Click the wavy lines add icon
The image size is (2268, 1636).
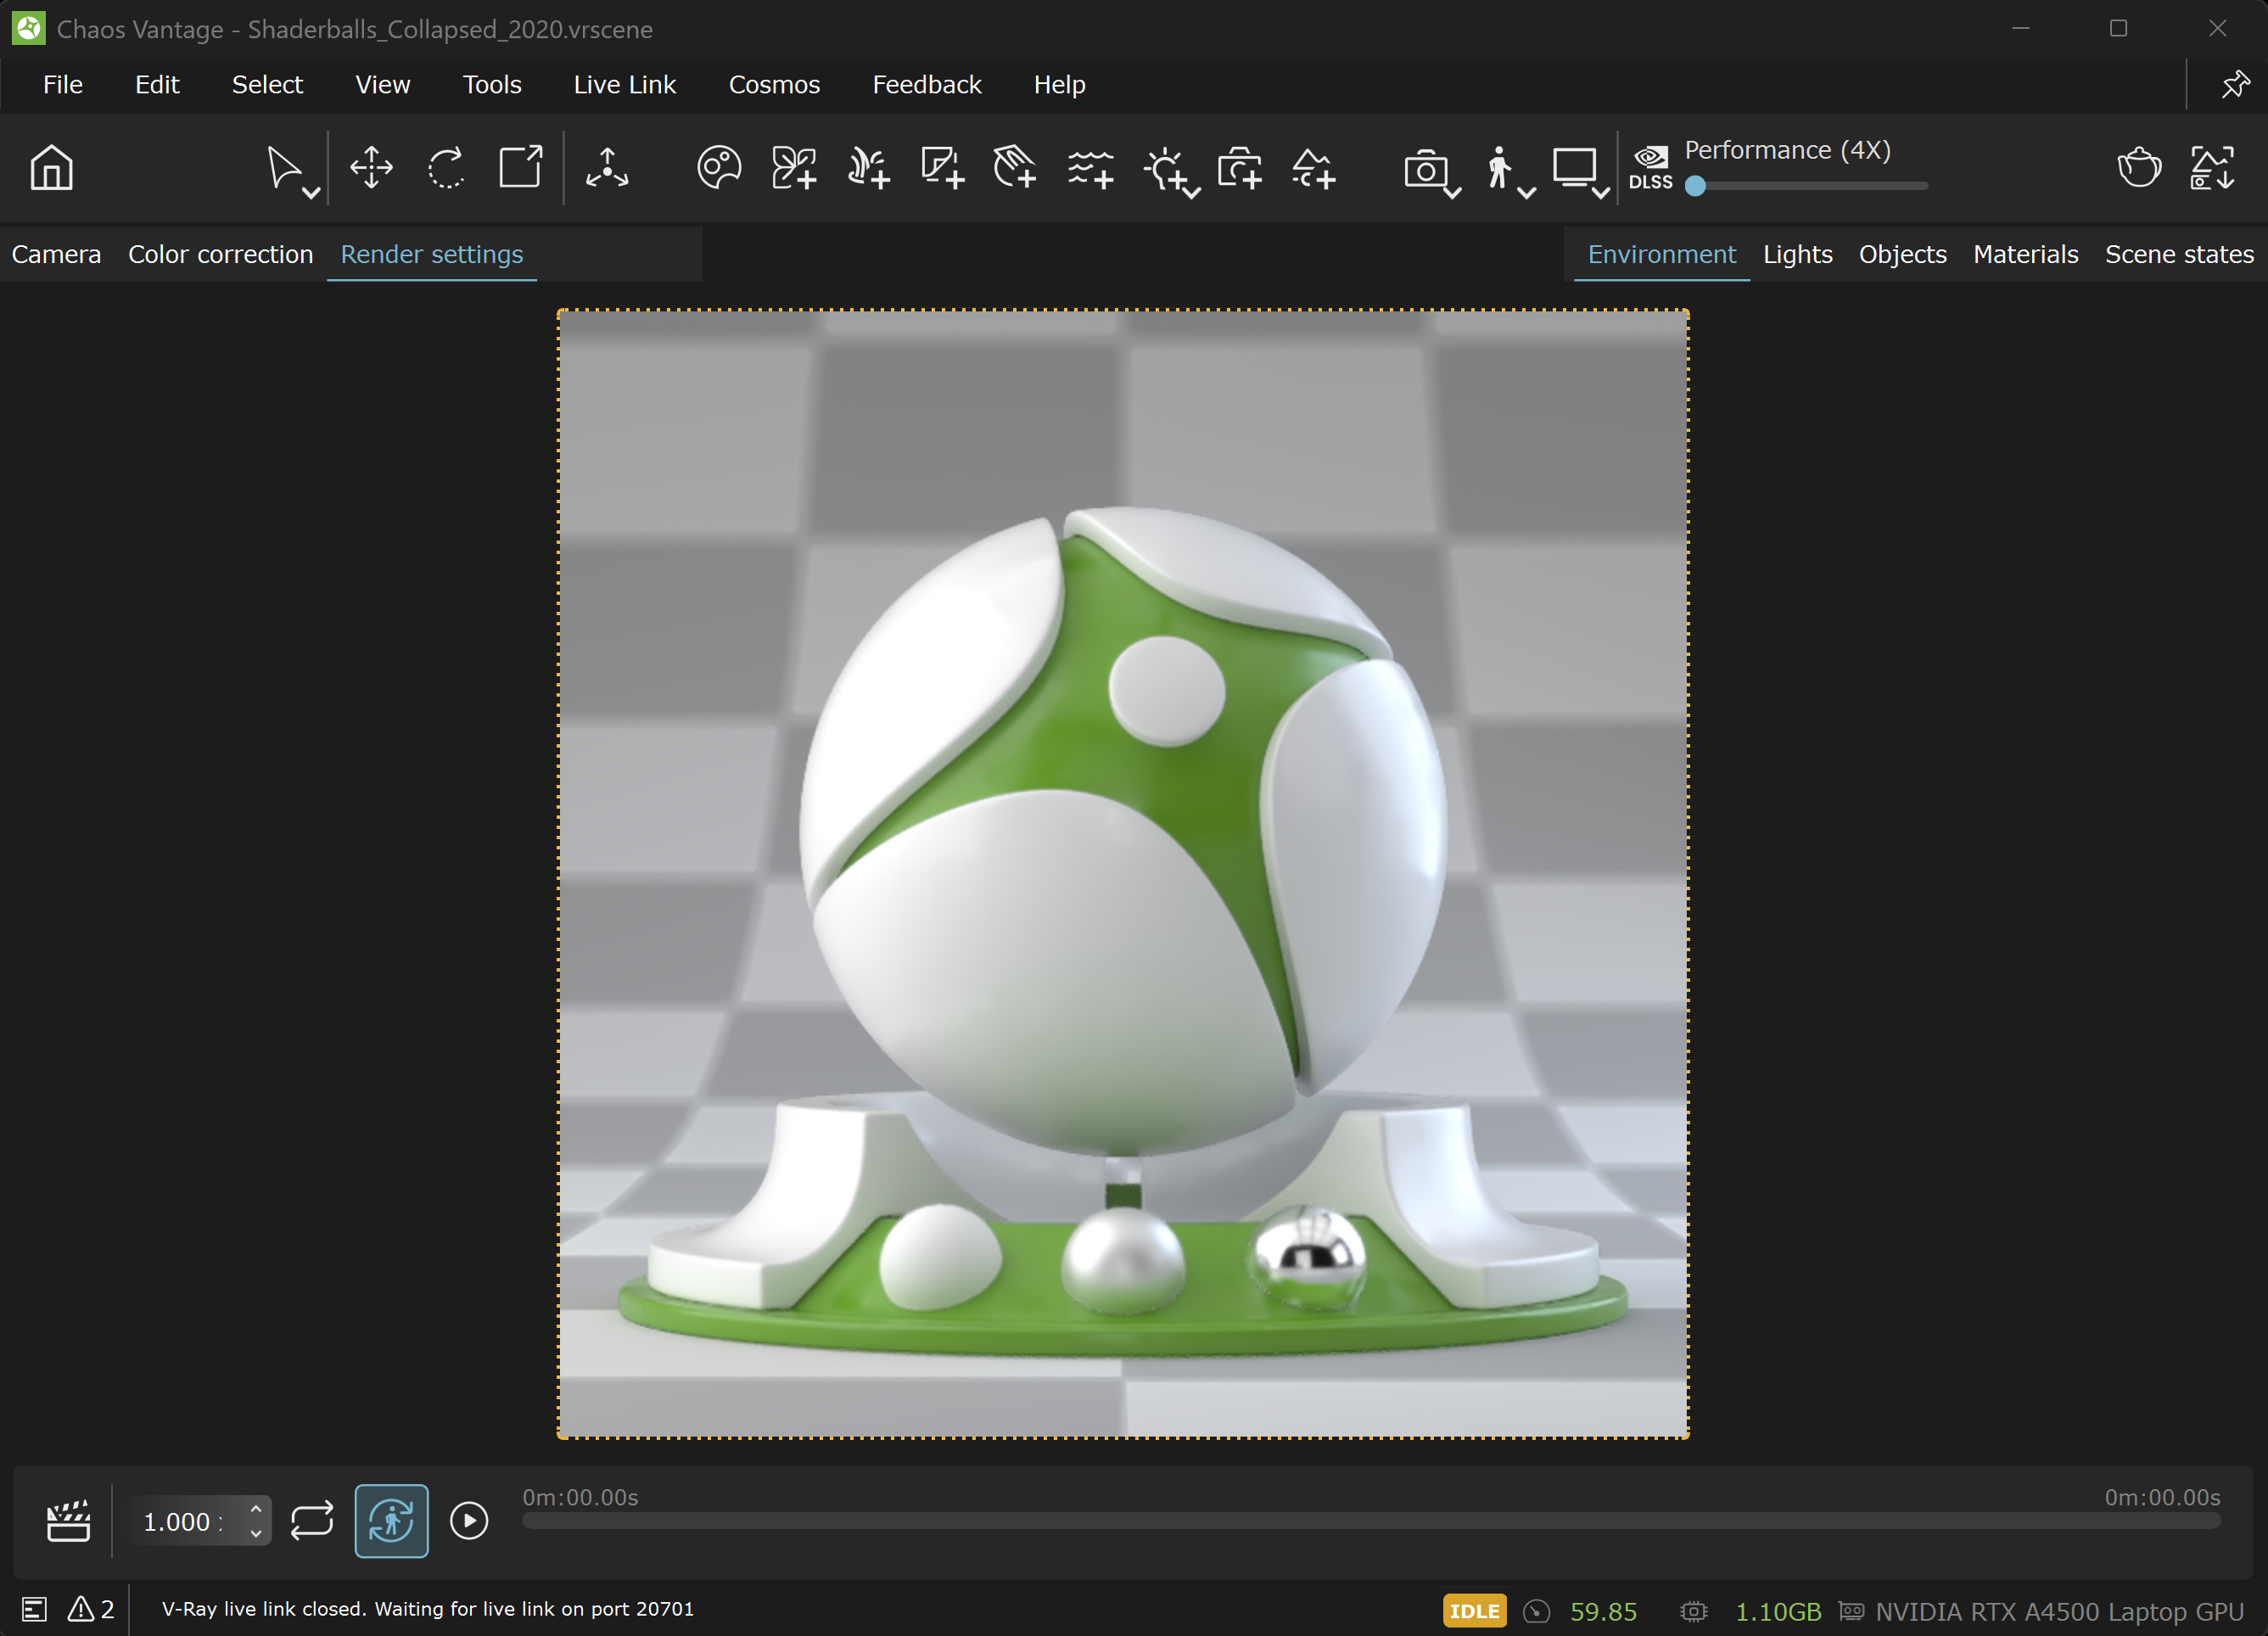coord(1090,167)
